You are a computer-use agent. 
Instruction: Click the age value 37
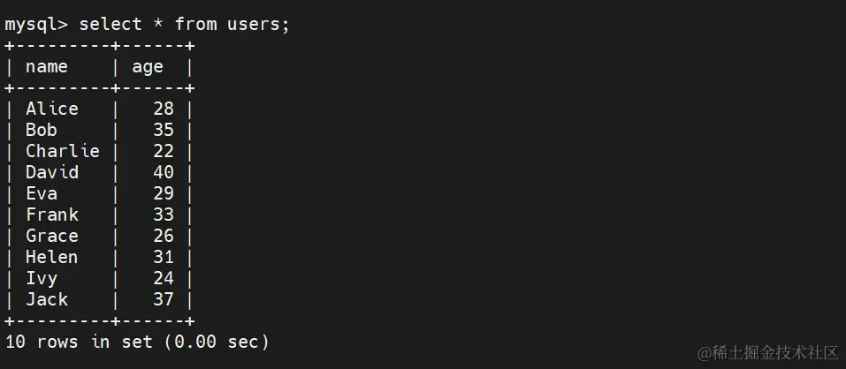click(x=164, y=299)
